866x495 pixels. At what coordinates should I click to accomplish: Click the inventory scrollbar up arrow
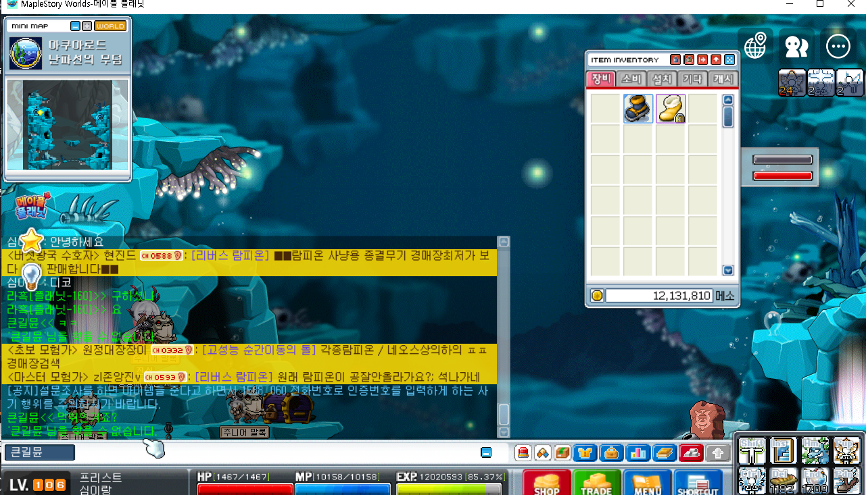coord(728,100)
